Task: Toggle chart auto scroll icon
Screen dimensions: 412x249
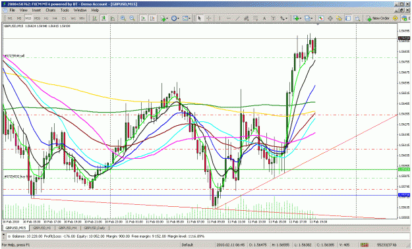Action: (143, 18)
